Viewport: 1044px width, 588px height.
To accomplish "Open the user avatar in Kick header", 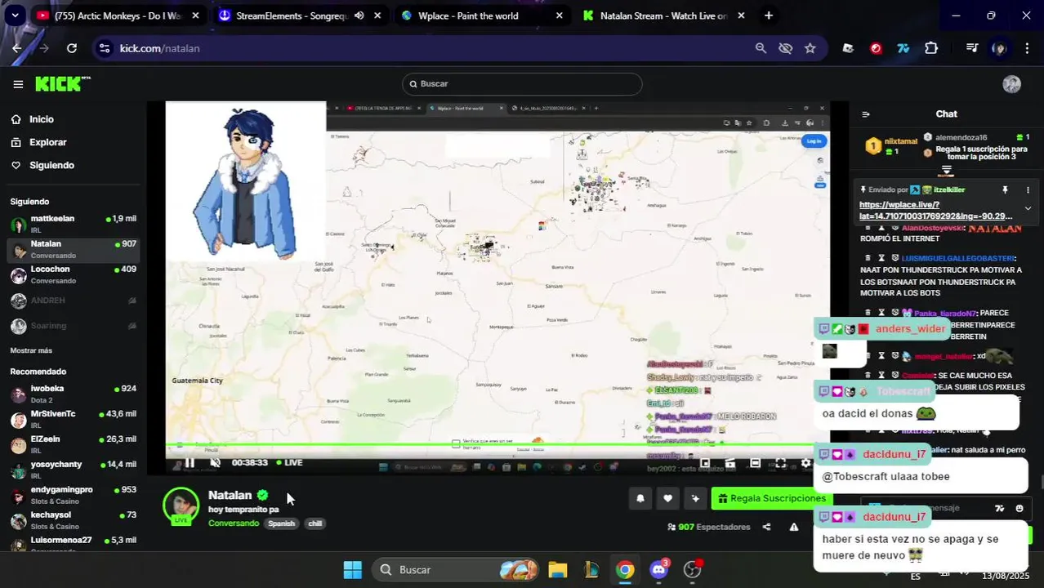I will [x=1011, y=84].
